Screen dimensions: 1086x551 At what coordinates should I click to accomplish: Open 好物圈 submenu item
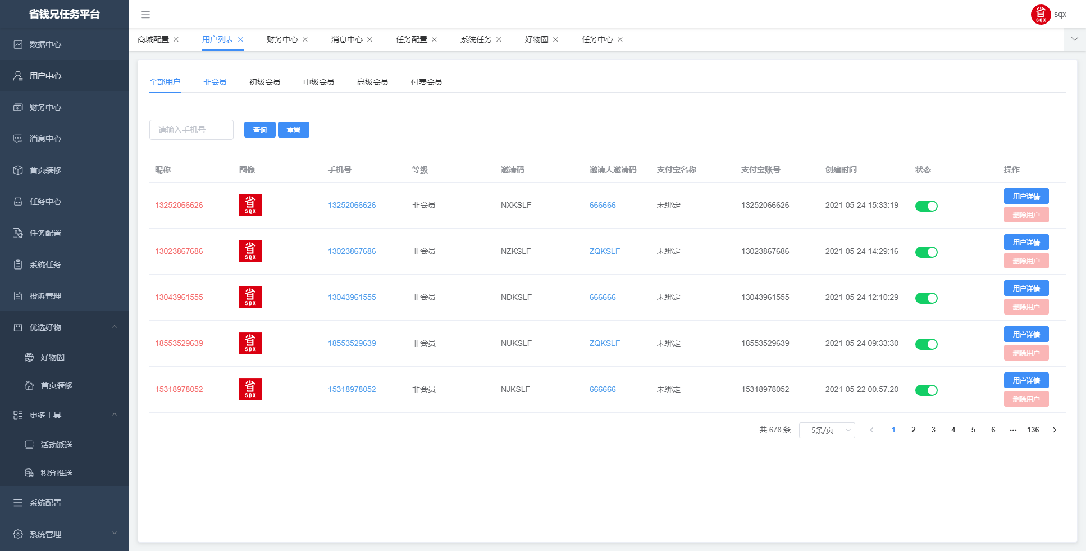click(x=52, y=357)
